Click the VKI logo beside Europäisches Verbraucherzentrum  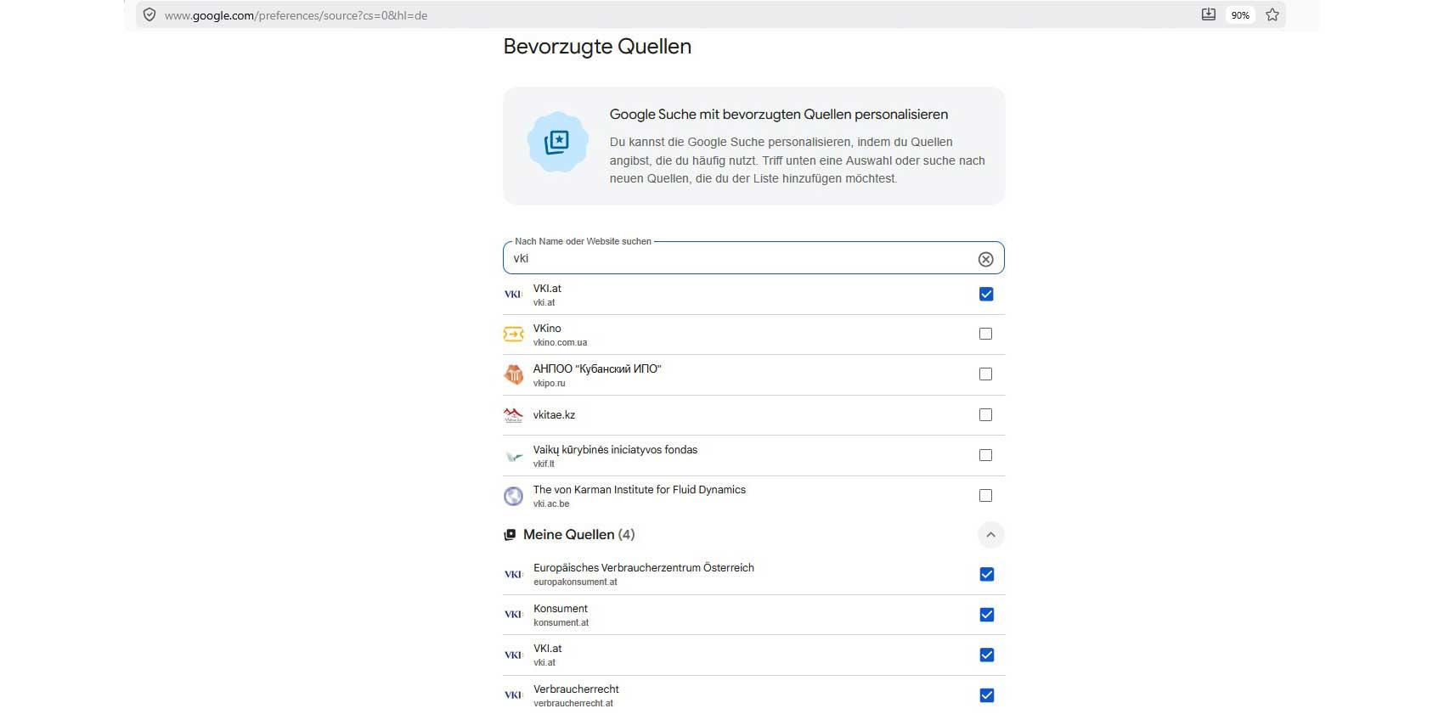513,575
